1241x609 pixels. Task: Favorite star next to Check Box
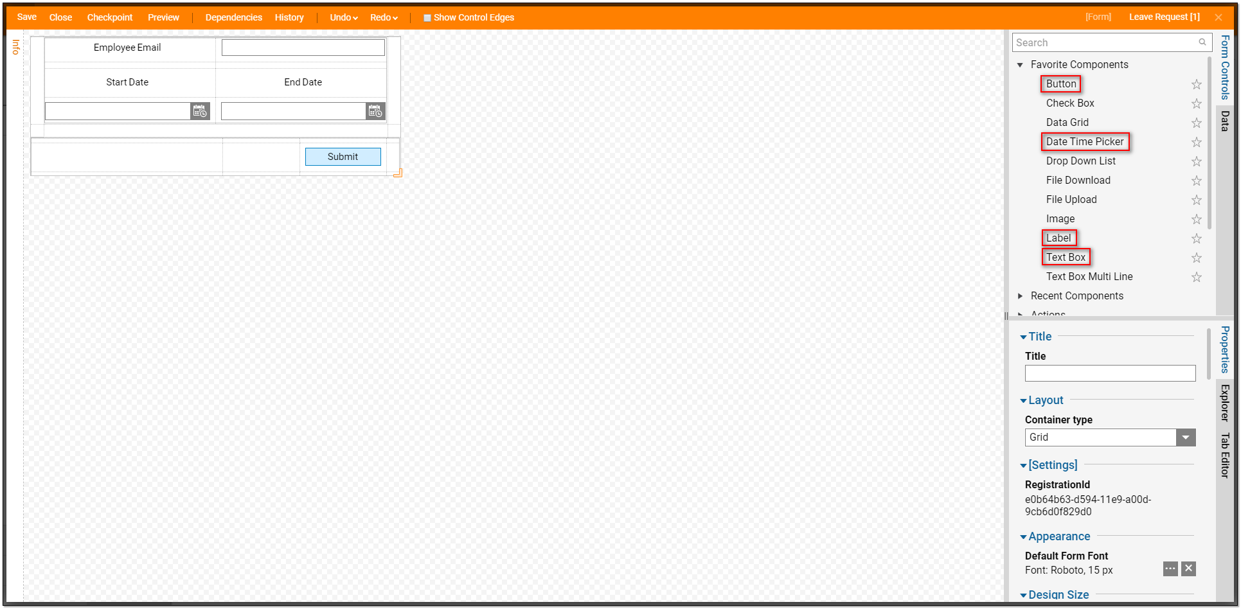tap(1196, 103)
